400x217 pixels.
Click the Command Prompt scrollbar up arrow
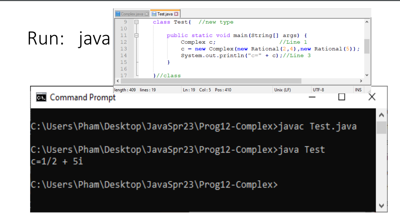coord(382,114)
